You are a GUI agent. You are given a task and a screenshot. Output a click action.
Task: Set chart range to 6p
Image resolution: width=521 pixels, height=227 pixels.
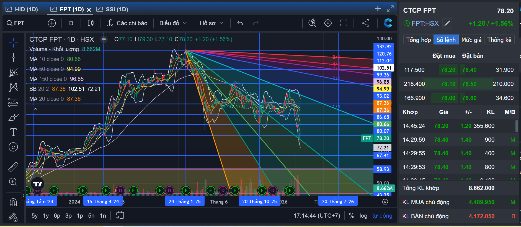tap(57, 216)
